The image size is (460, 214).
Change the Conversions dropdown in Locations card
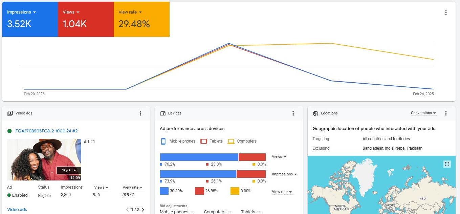(x=423, y=113)
